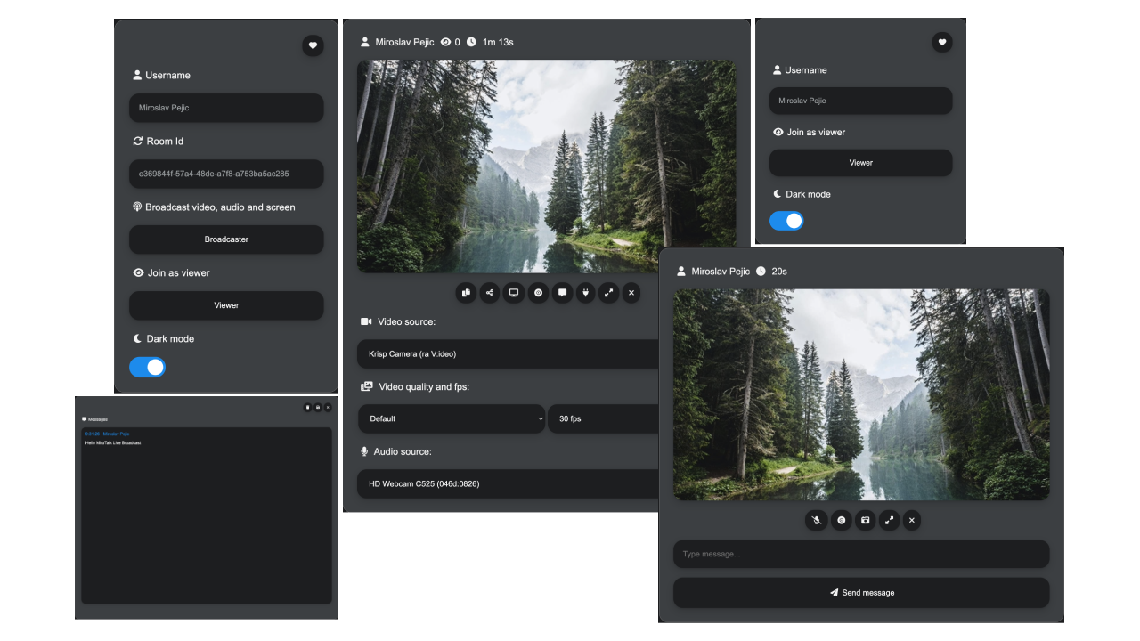This screenshot has width=1140, height=641.
Task: Disable dark mode in the right panel
Action: [x=786, y=220]
